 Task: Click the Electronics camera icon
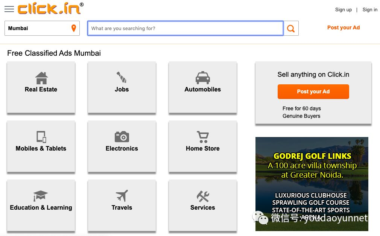pyautogui.click(x=122, y=137)
